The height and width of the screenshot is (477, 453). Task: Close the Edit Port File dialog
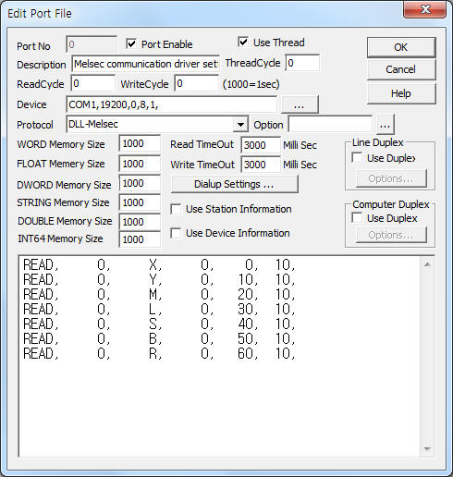coord(425,9)
